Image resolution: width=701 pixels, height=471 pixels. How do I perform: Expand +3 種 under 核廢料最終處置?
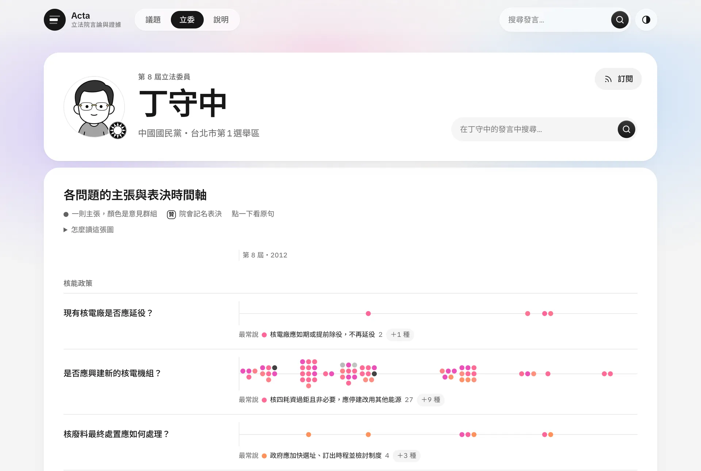(x=407, y=456)
